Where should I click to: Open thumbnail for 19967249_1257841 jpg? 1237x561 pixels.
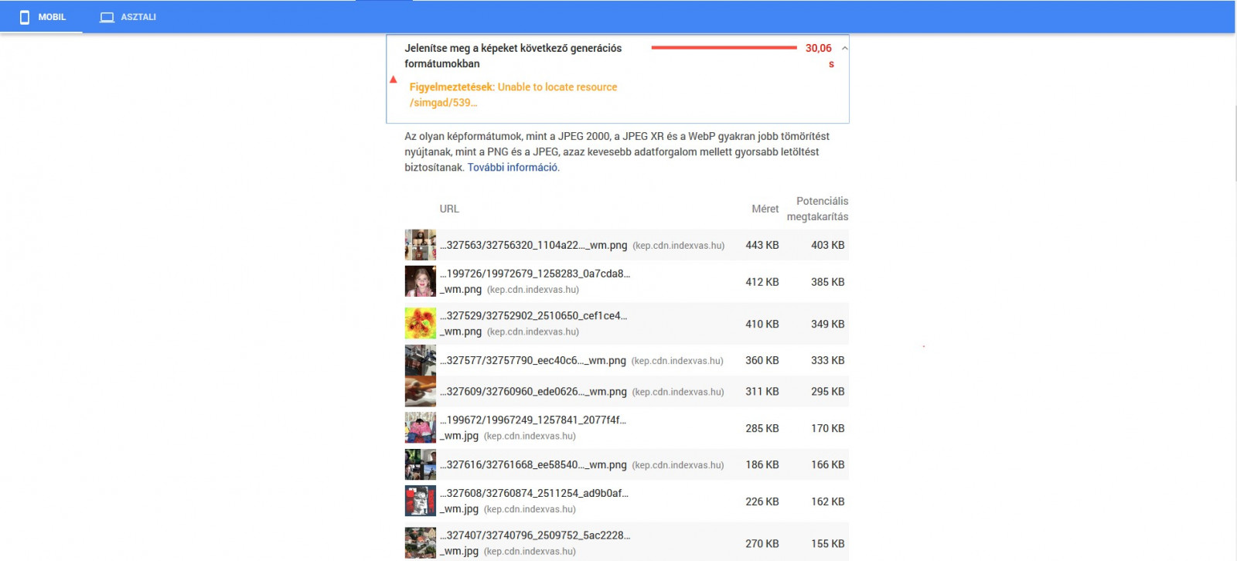(x=421, y=427)
